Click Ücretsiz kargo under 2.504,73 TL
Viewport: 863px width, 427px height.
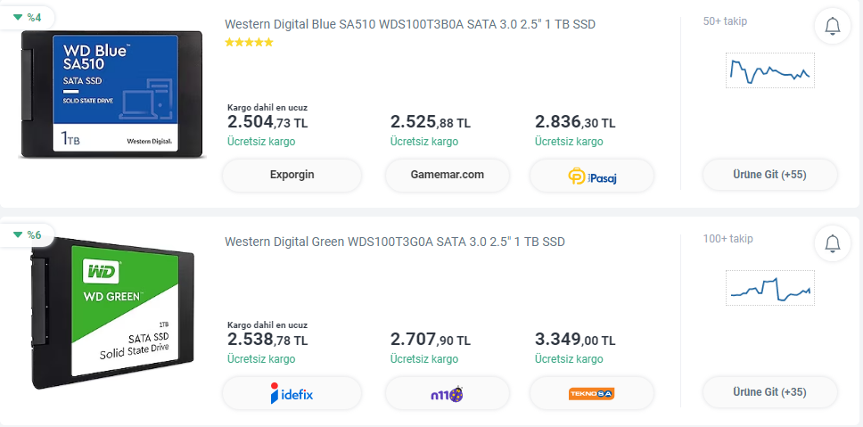point(261,142)
